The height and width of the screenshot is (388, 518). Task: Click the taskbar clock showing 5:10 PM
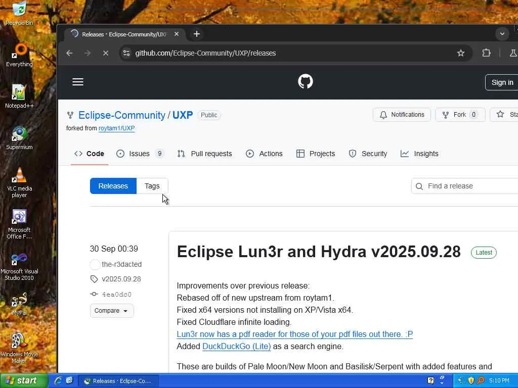499,381
